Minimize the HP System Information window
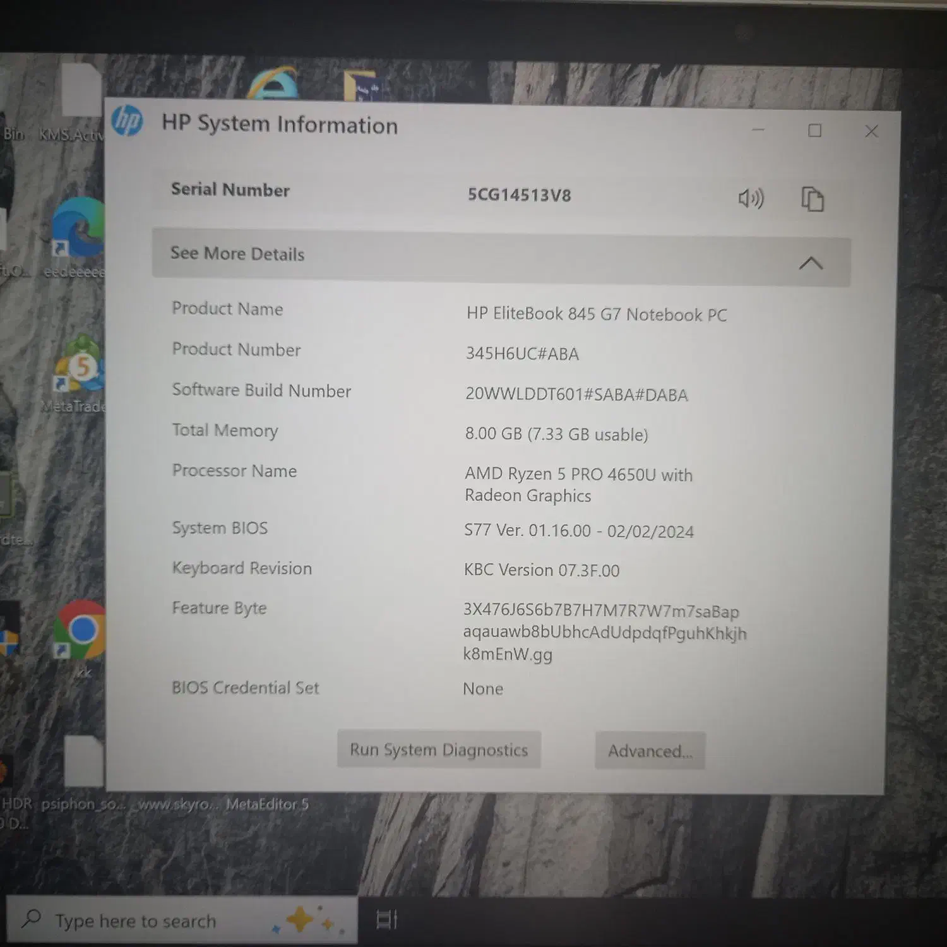This screenshot has width=947, height=947. coord(758,130)
